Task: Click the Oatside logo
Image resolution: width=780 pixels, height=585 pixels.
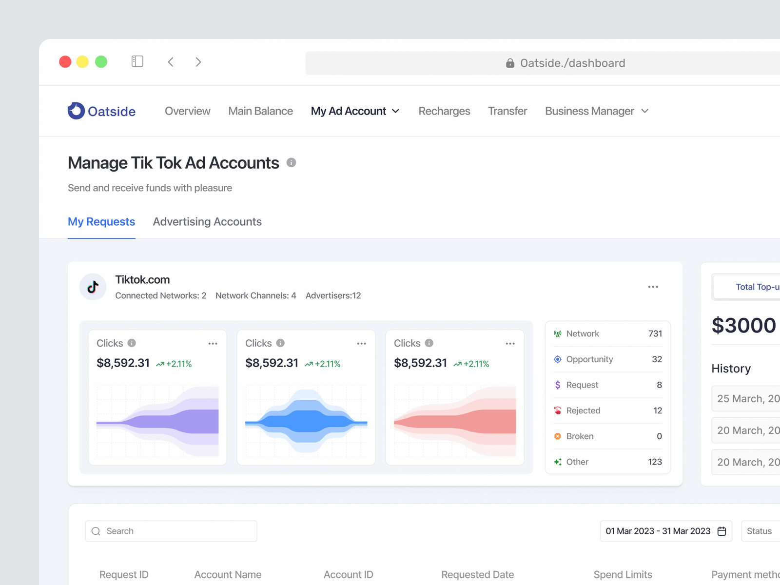Action: (x=101, y=111)
